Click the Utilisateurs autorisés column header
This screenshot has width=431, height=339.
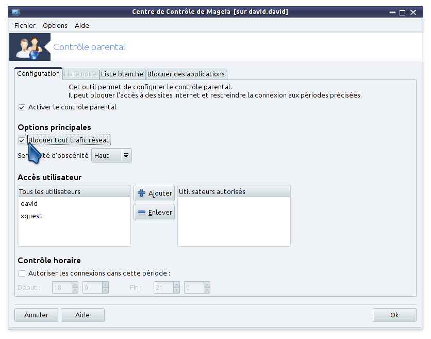[234, 191]
